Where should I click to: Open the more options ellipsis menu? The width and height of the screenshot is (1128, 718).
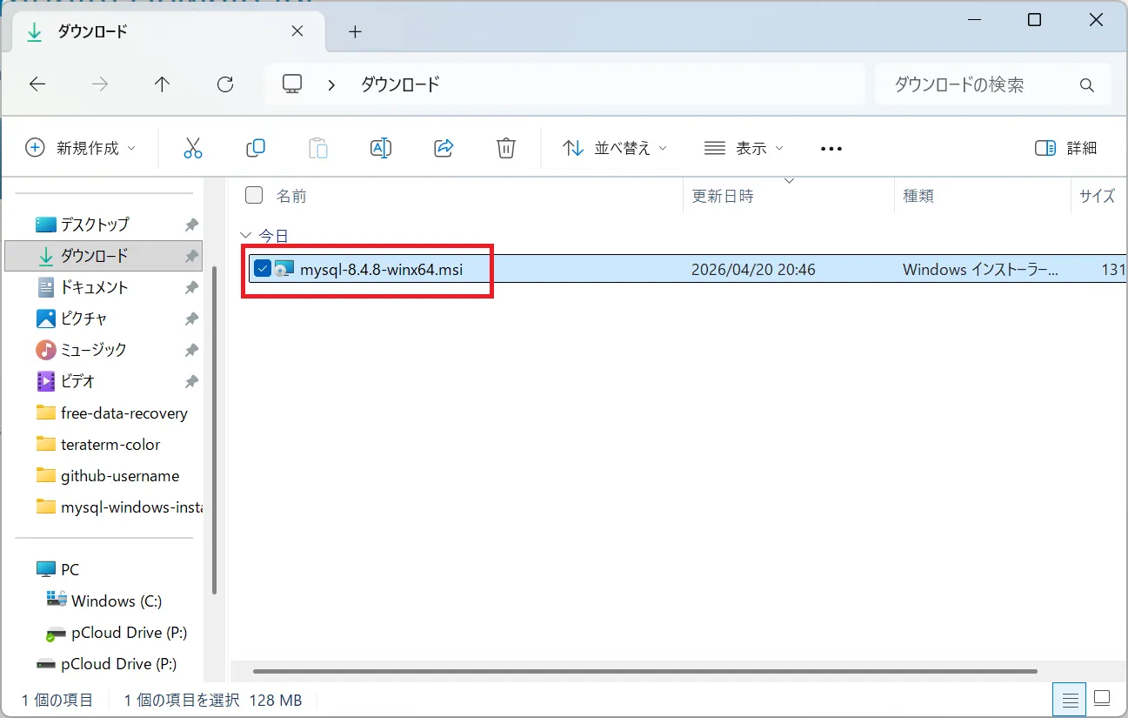(831, 148)
